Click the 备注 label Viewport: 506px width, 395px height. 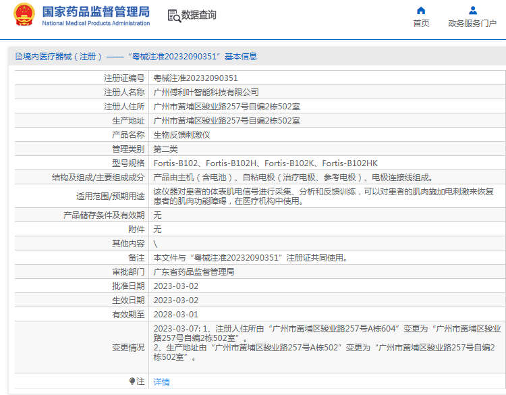[136, 258]
